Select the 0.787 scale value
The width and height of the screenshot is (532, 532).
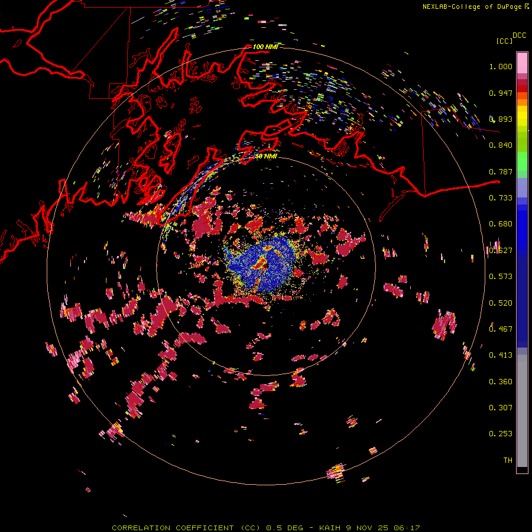501,171
